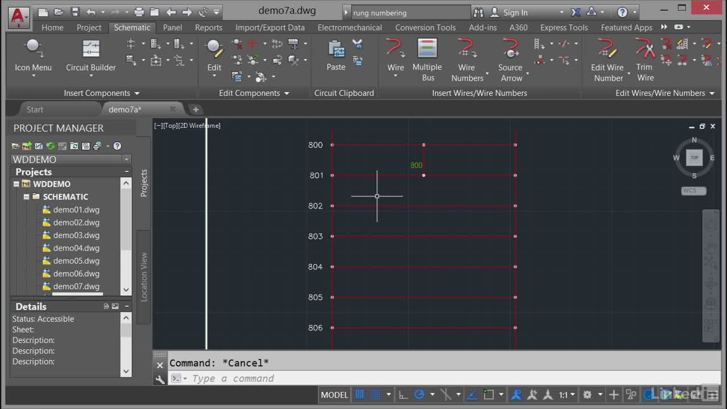Toggle the grid display in status bar

pyautogui.click(x=360, y=394)
